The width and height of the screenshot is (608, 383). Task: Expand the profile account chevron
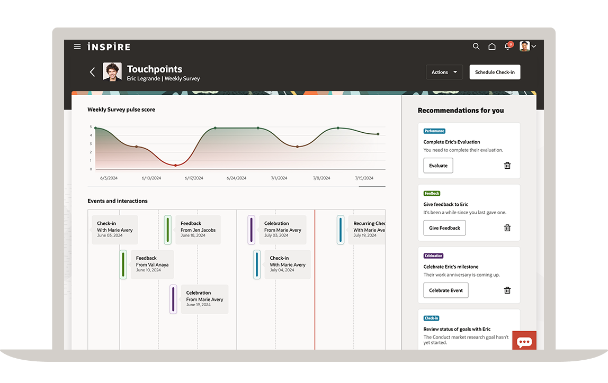(x=533, y=47)
